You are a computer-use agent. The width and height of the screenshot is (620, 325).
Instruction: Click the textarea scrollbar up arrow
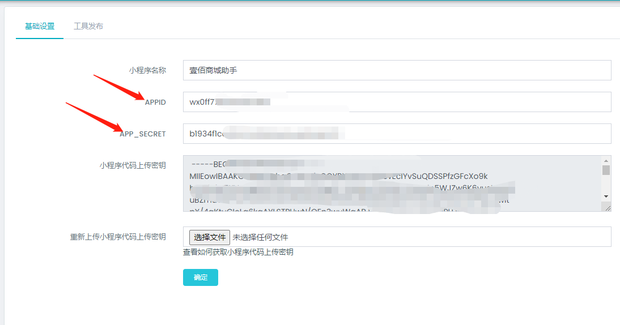click(x=606, y=161)
